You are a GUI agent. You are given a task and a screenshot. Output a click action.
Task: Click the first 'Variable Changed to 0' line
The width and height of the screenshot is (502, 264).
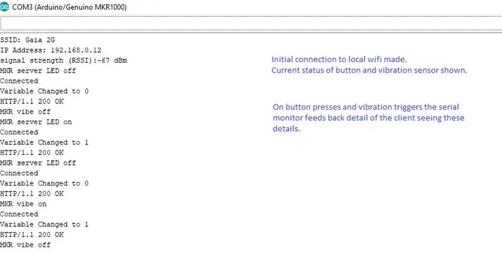tap(44, 91)
